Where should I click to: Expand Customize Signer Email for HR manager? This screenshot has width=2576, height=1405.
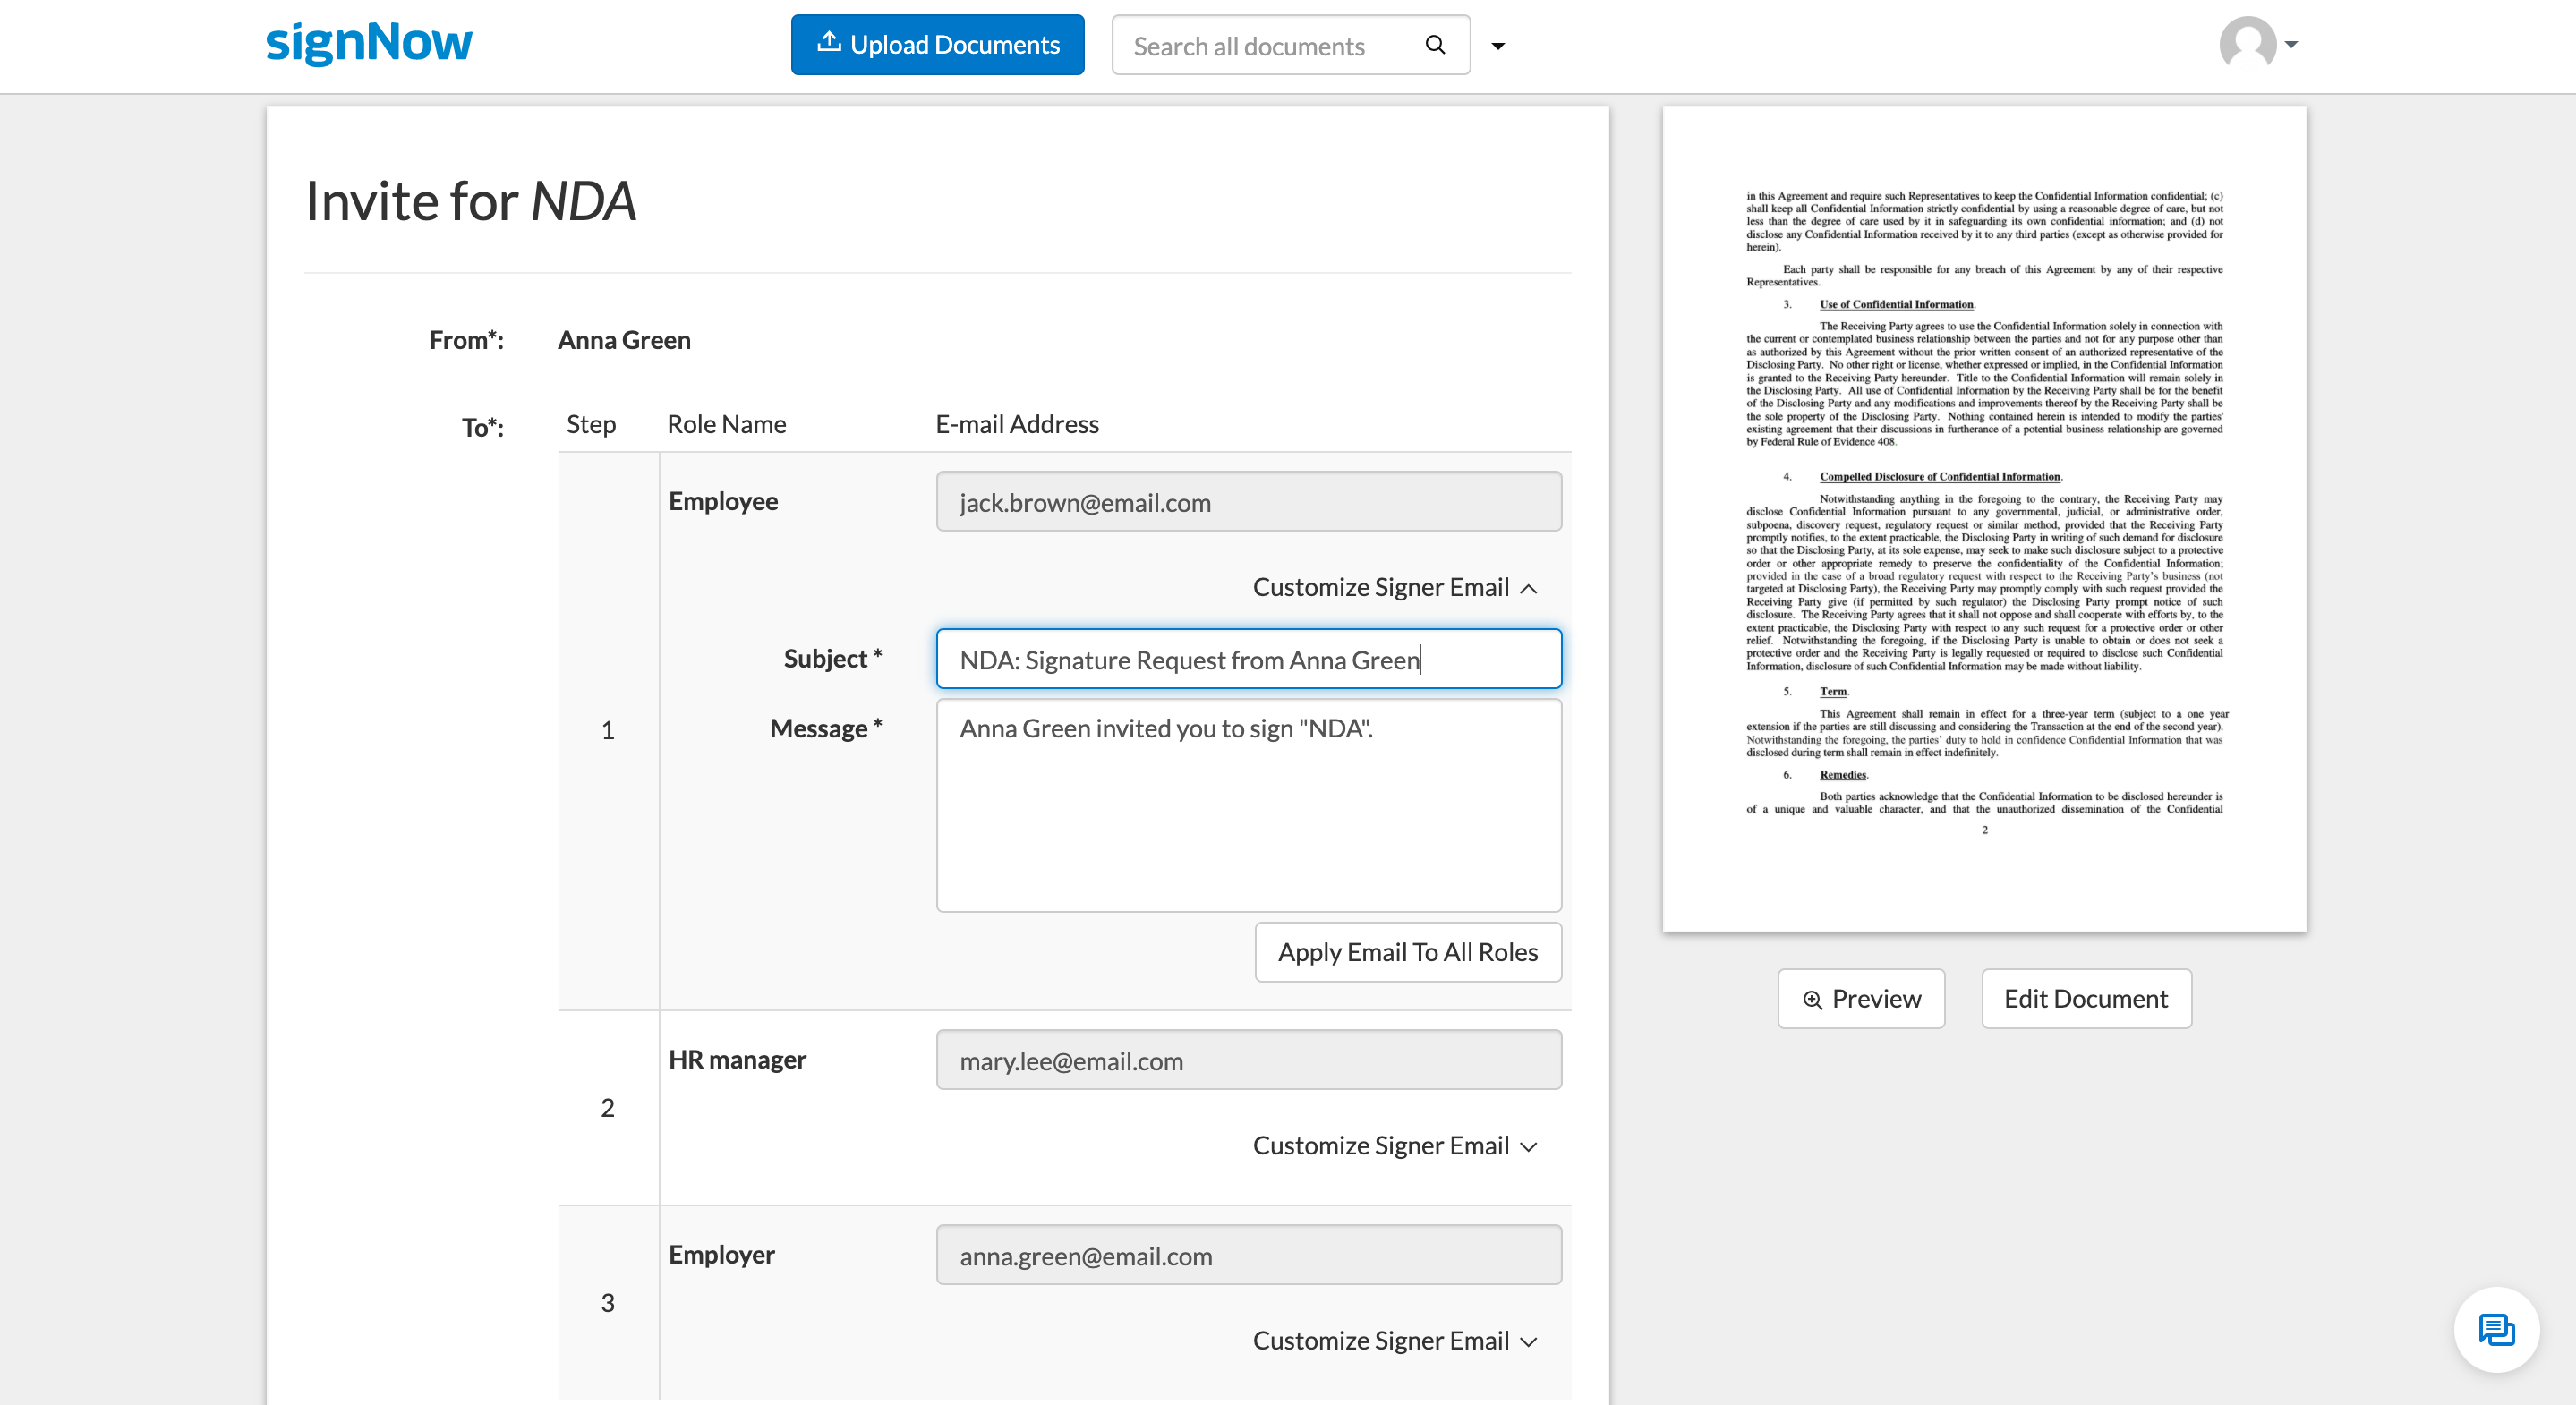tap(1393, 1145)
